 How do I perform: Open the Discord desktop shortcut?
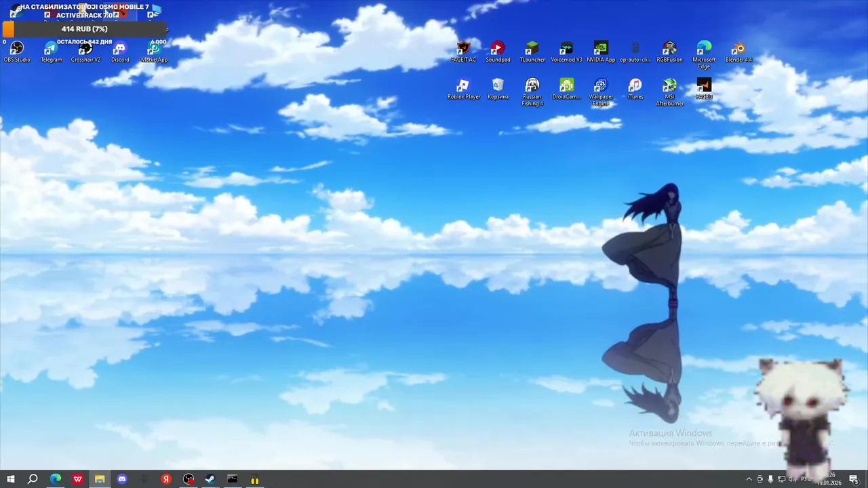(120, 52)
